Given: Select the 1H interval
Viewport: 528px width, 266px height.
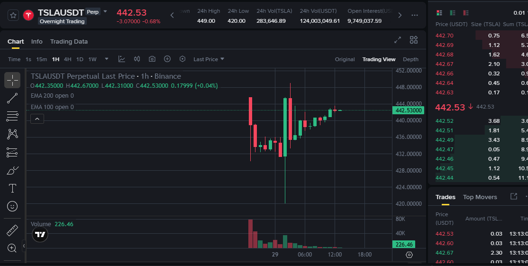Looking at the screenshot, I should 55,59.
